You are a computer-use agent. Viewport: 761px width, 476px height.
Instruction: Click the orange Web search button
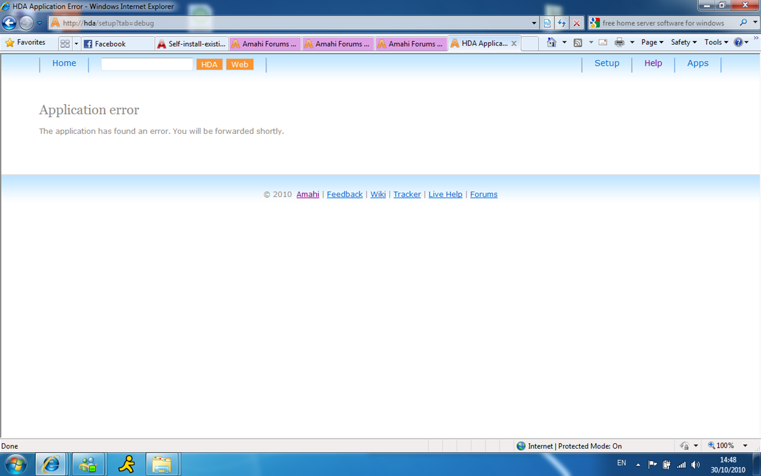click(240, 65)
